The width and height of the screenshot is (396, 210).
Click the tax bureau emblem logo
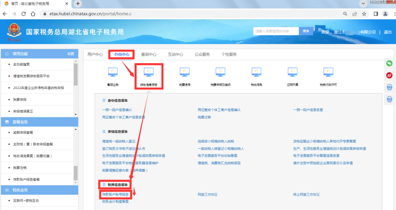coord(14,32)
